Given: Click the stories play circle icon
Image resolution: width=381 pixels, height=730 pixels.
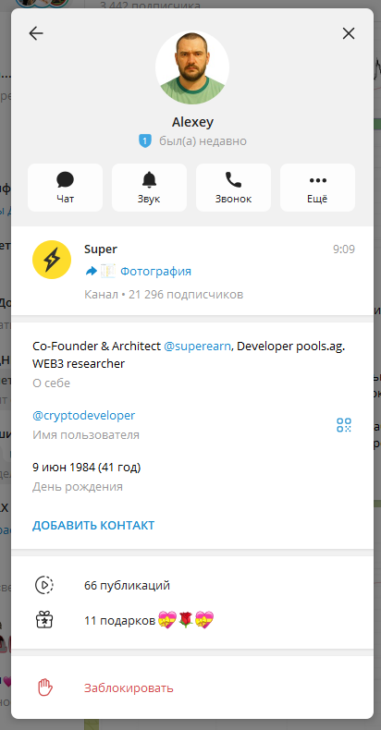Looking at the screenshot, I should click(44, 585).
